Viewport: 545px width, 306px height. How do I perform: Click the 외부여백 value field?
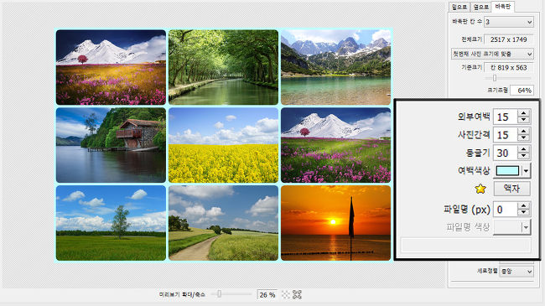[x=506, y=117]
